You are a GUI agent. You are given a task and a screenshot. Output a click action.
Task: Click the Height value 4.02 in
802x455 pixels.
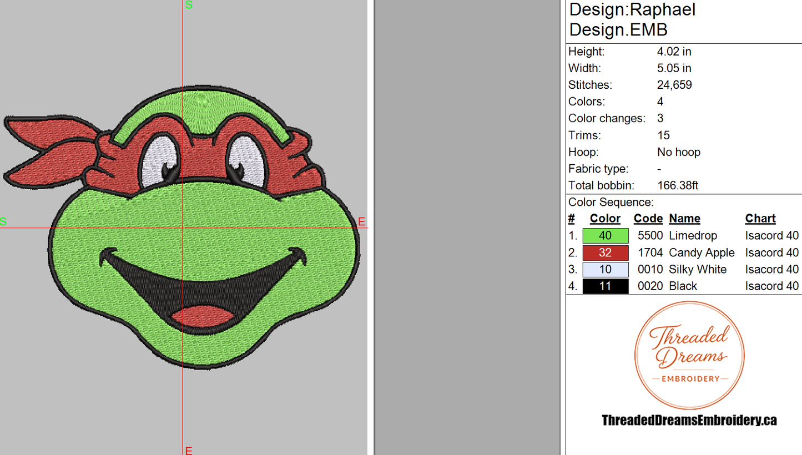(674, 52)
